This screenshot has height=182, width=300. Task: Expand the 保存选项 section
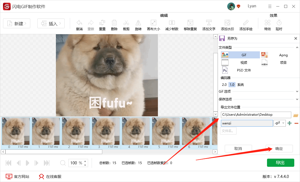click(x=297, y=99)
